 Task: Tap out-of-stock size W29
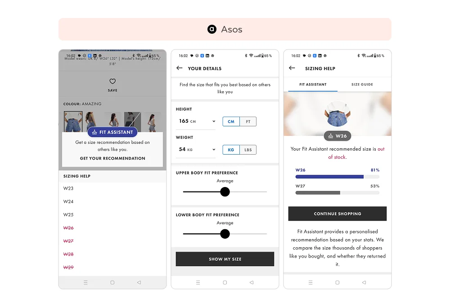[68, 267]
